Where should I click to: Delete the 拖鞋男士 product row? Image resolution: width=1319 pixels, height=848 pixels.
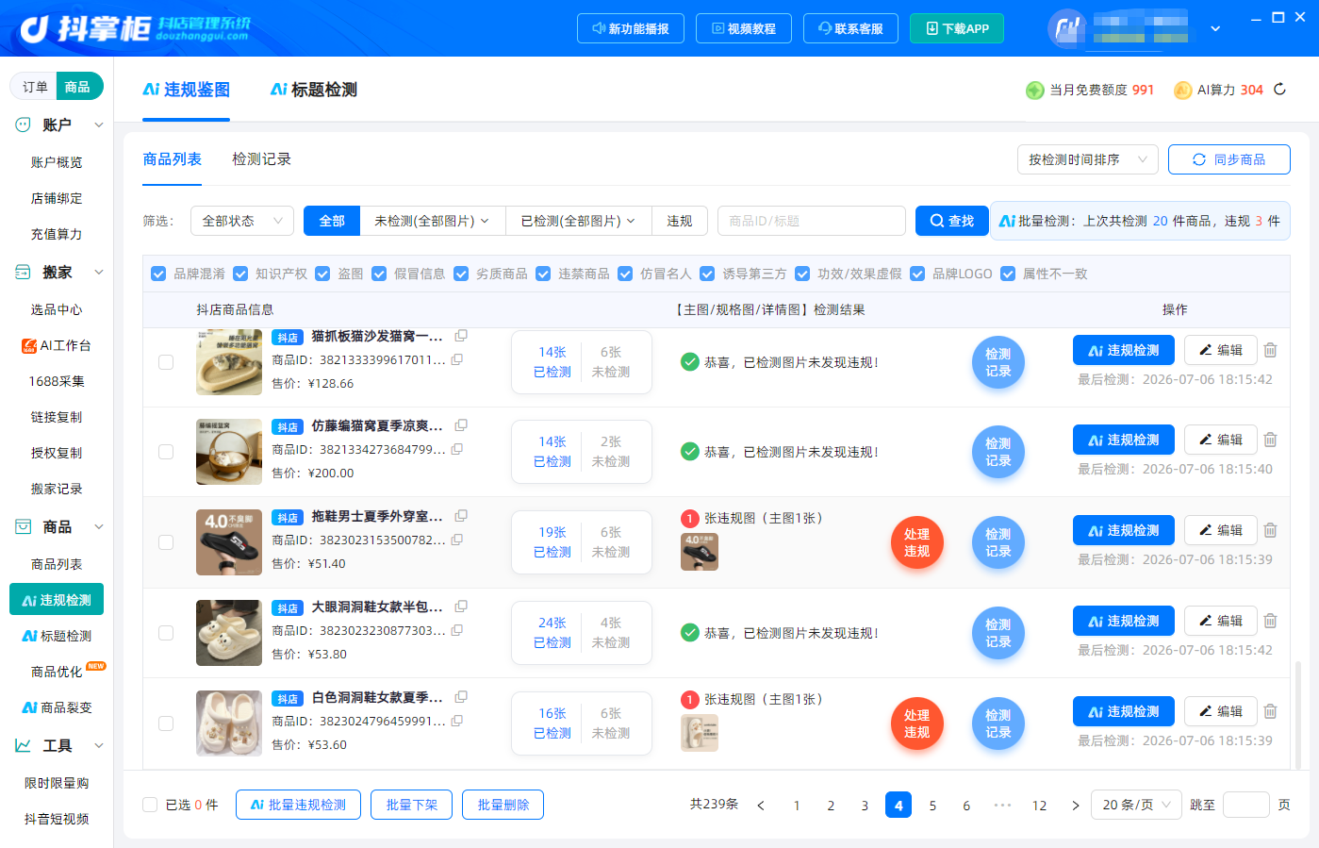tap(1270, 531)
